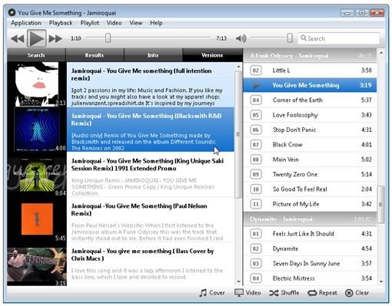Viewport: 392px width, 306px height.
Task: Click the versions list scroll-down arrow
Action: [238, 281]
